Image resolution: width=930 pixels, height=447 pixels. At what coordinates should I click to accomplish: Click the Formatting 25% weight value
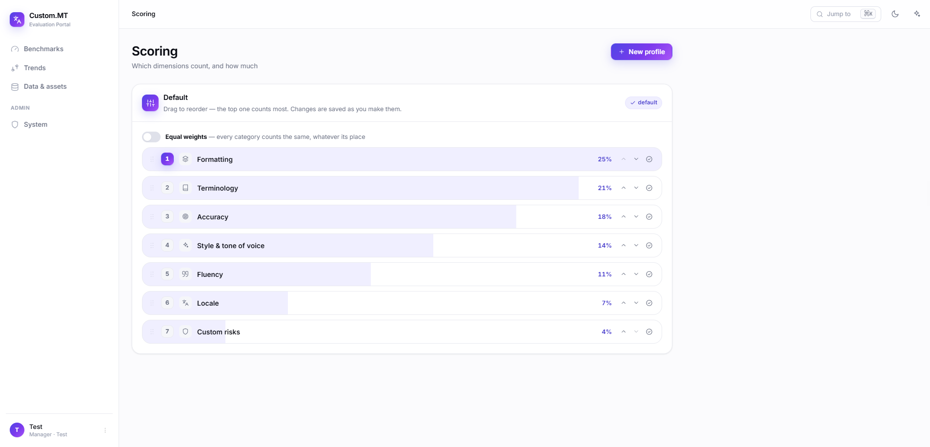605,159
